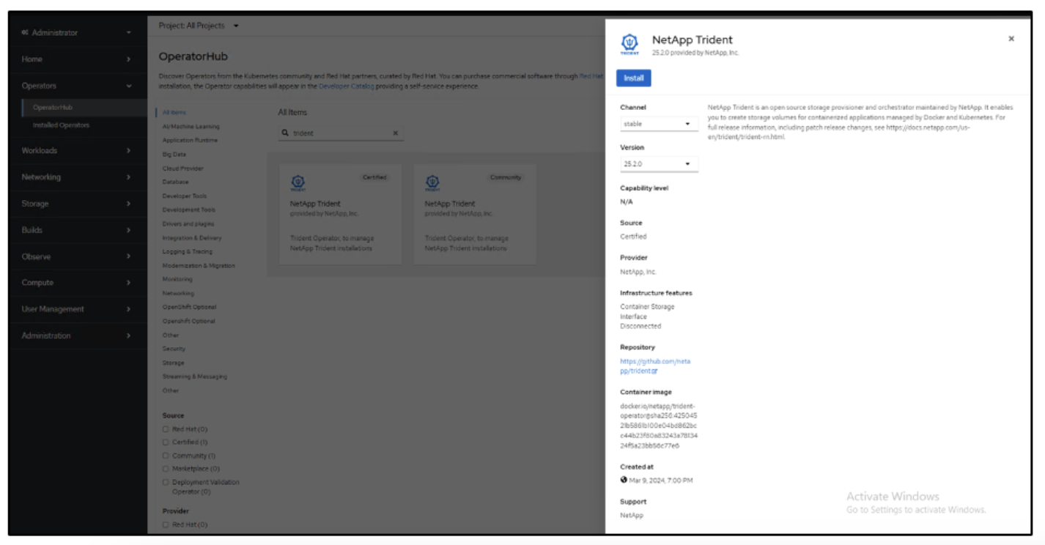The width and height of the screenshot is (1045, 545).
Task: Focus the search field containing 'trident'
Action: pyautogui.click(x=341, y=133)
